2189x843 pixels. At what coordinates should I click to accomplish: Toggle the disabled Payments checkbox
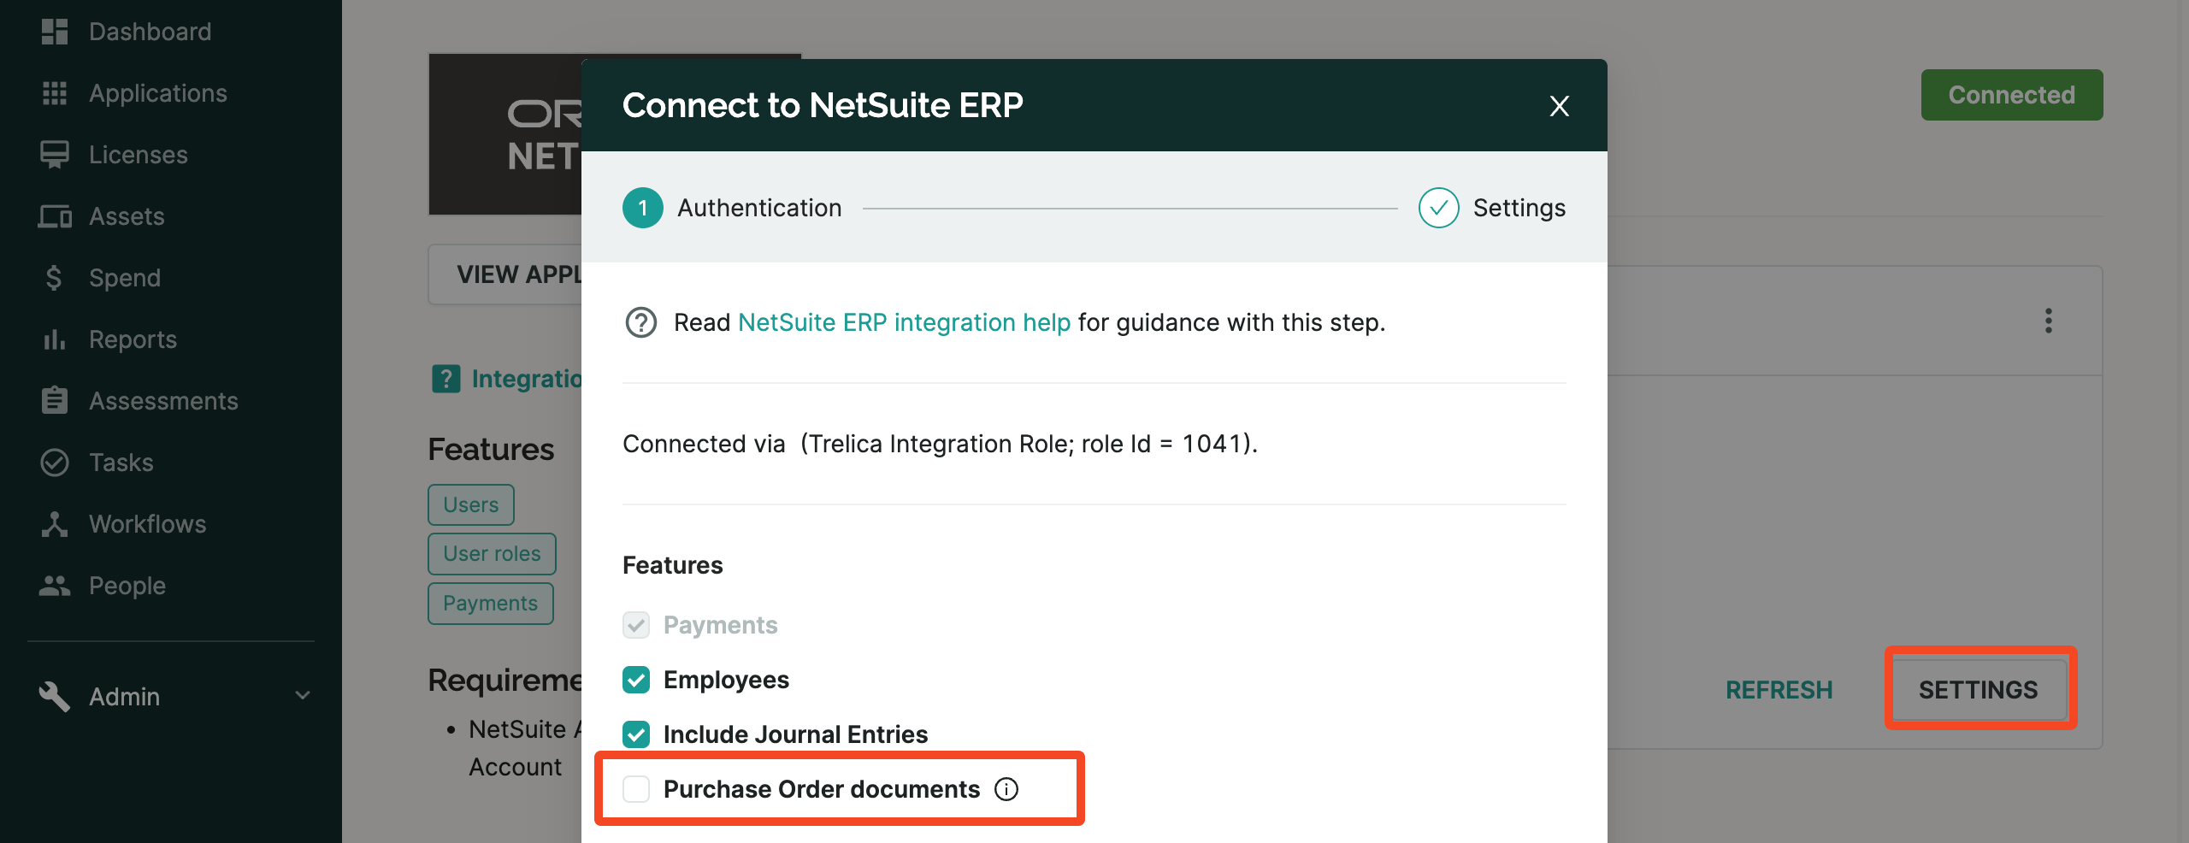pyautogui.click(x=636, y=625)
